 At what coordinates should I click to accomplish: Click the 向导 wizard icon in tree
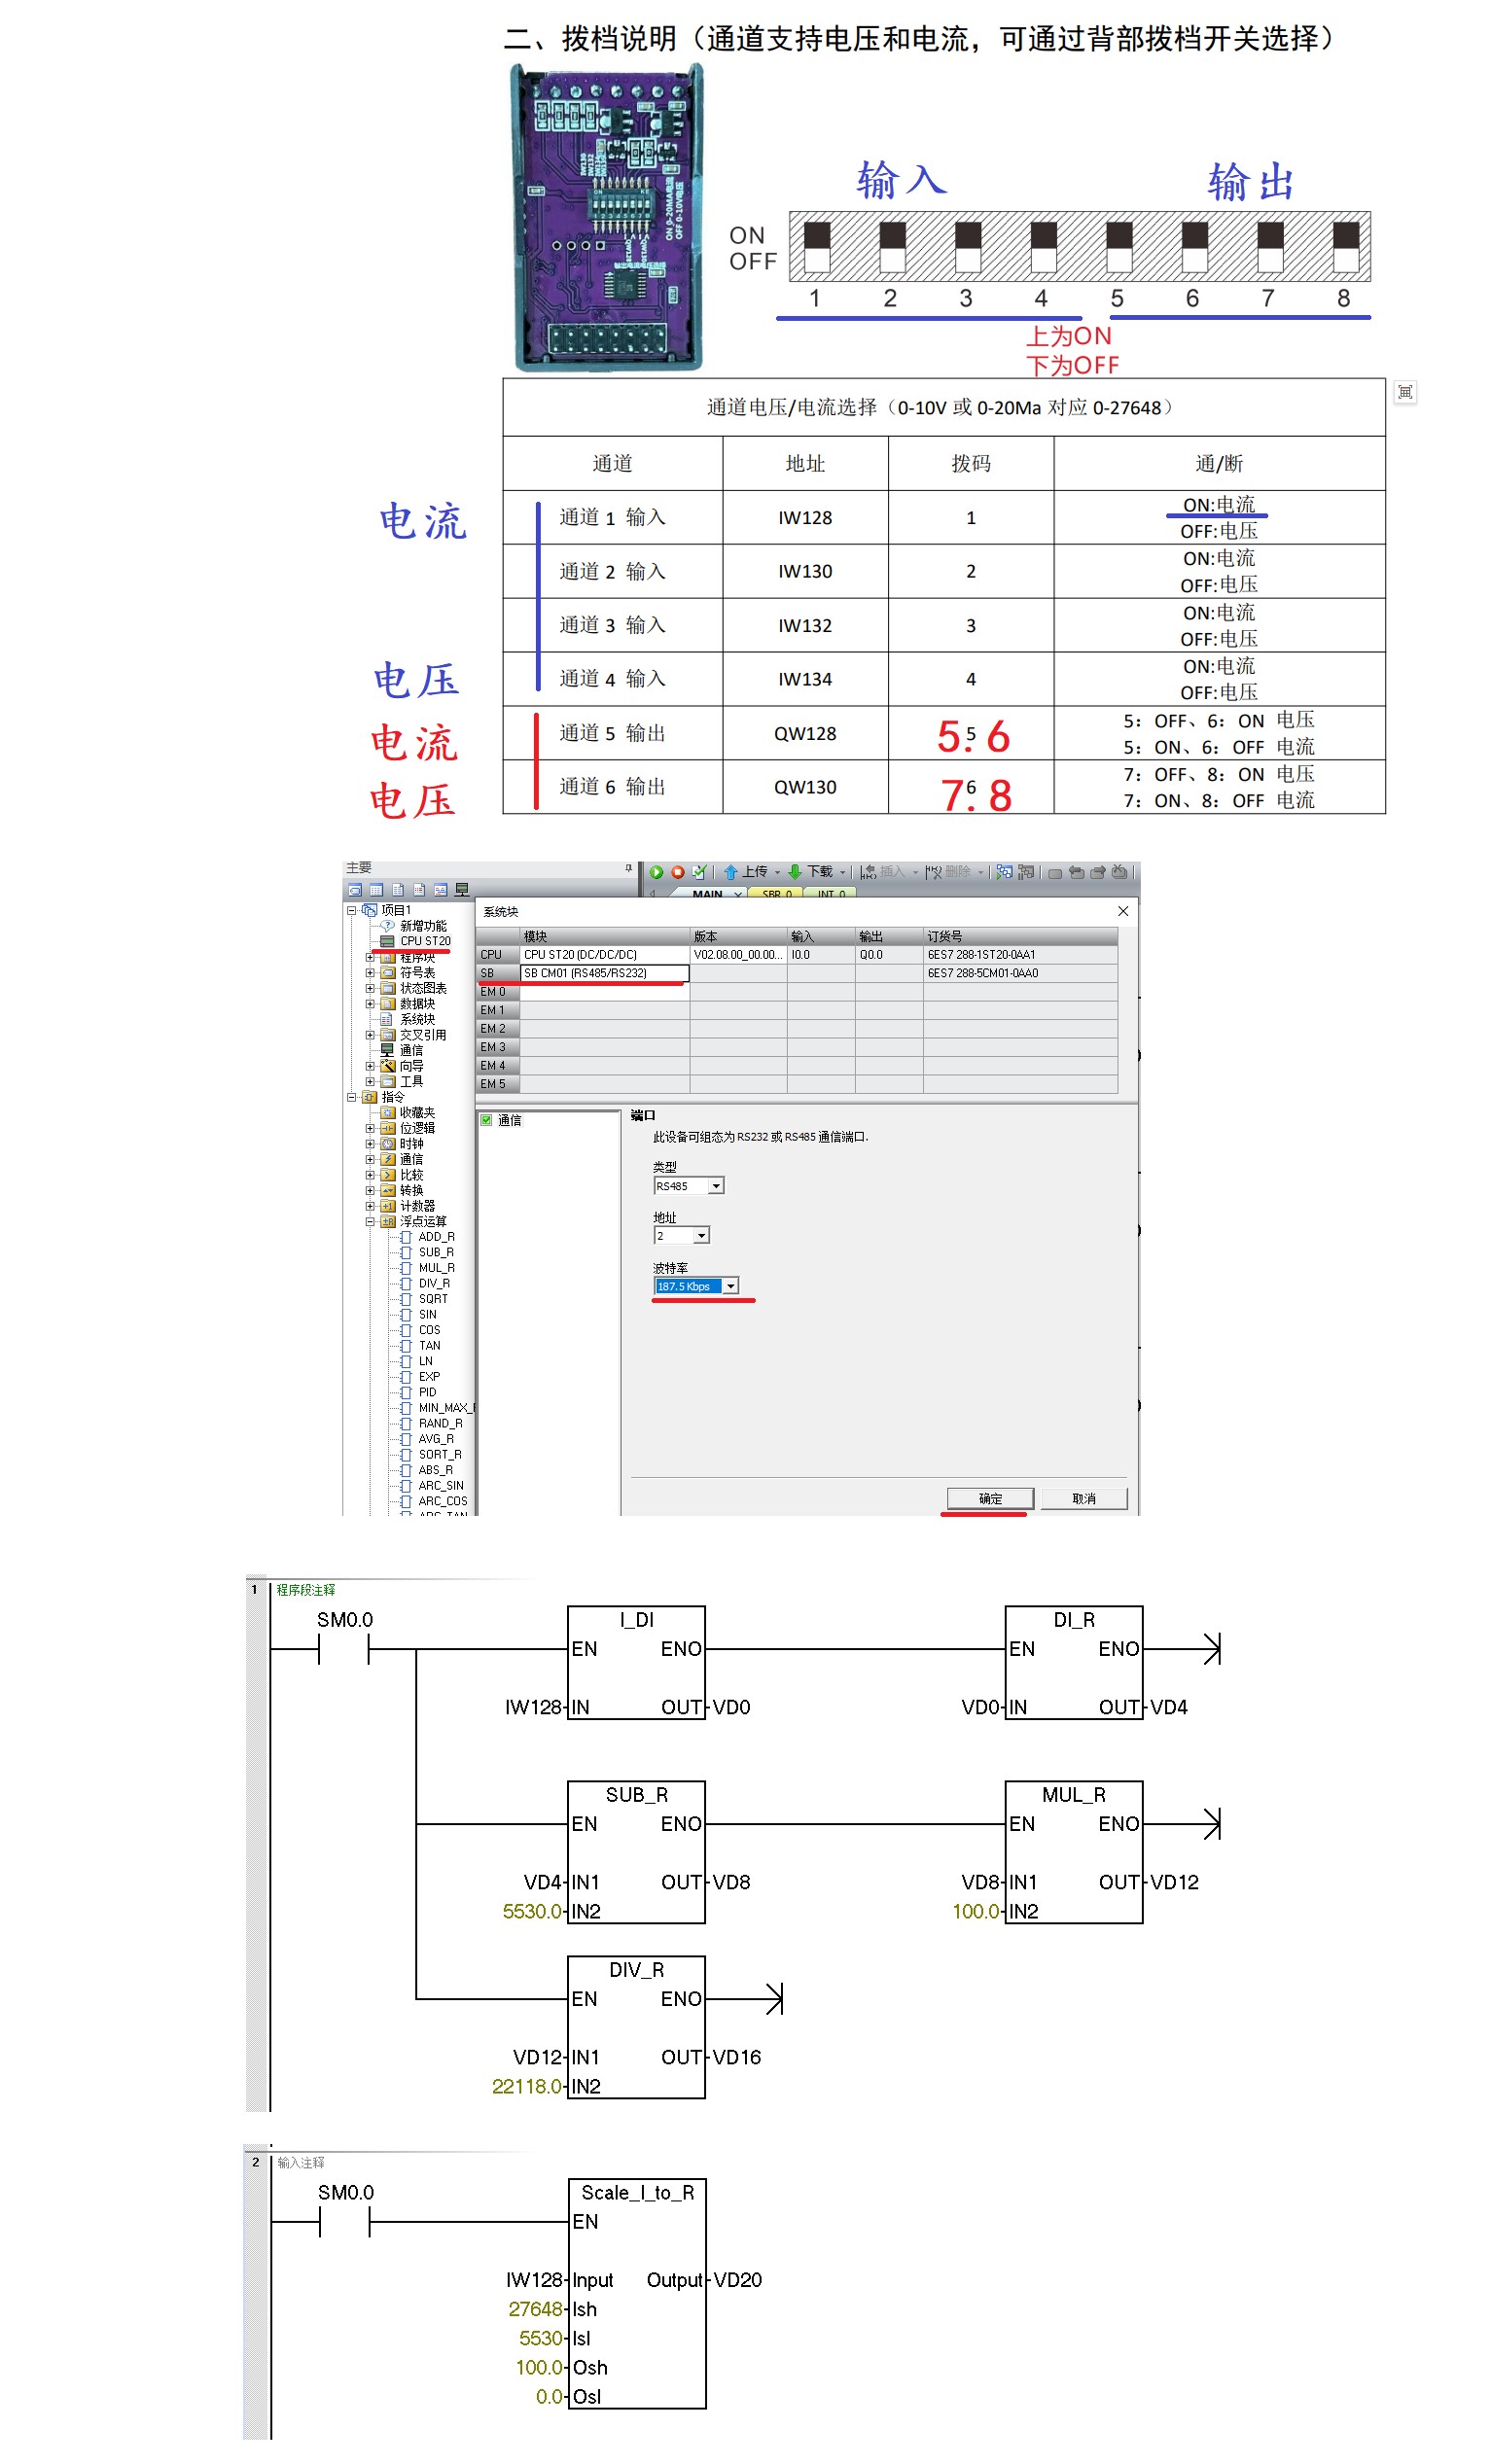point(388,1066)
